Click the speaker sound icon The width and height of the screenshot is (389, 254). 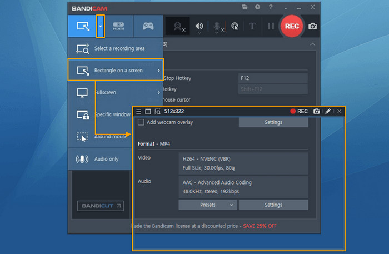pyautogui.click(x=200, y=26)
